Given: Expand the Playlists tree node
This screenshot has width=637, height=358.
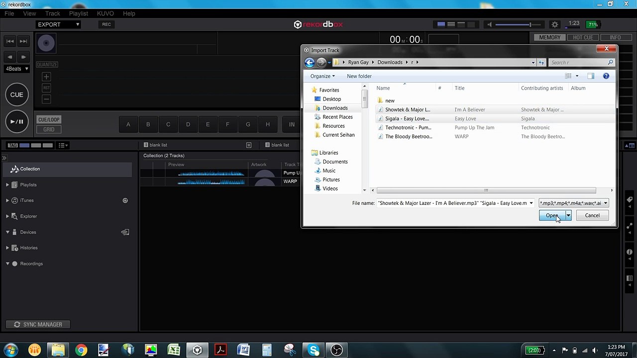Looking at the screenshot, I should [7, 185].
